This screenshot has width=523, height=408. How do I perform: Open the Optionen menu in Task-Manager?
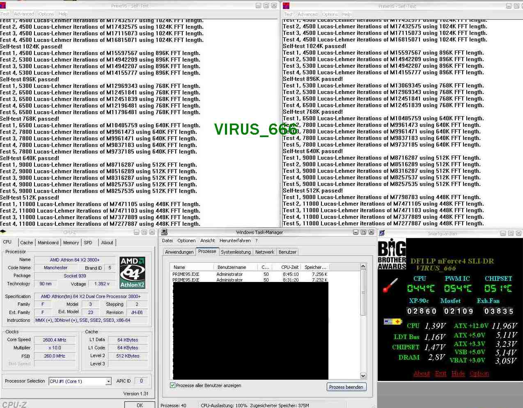(186, 241)
